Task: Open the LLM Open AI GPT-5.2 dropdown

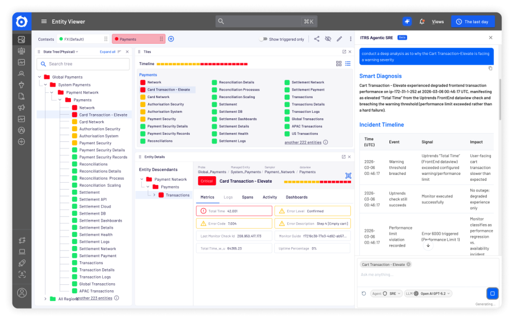Action: pos(428,293)
